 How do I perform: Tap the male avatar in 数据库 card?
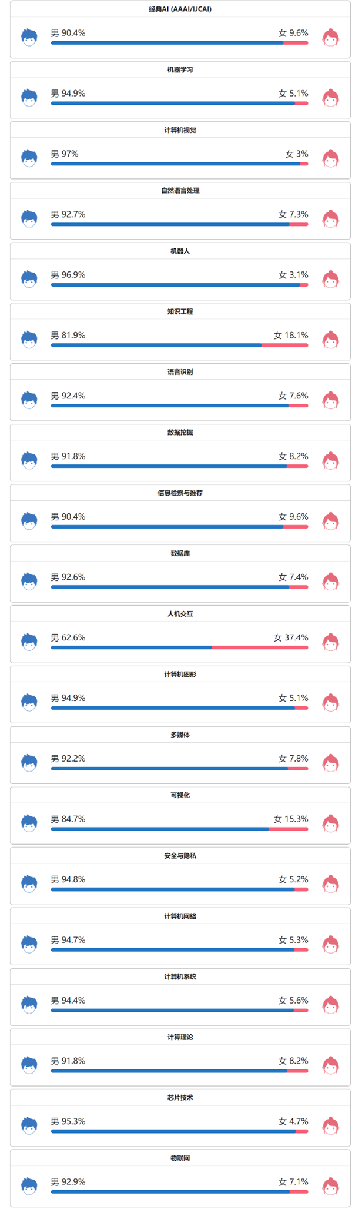click(x=29, y=581)
